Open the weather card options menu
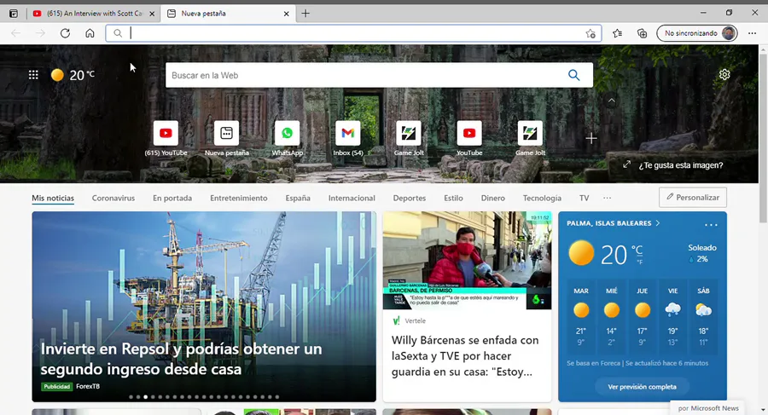The width and height of the screenshot is (768, 415). 711,225
